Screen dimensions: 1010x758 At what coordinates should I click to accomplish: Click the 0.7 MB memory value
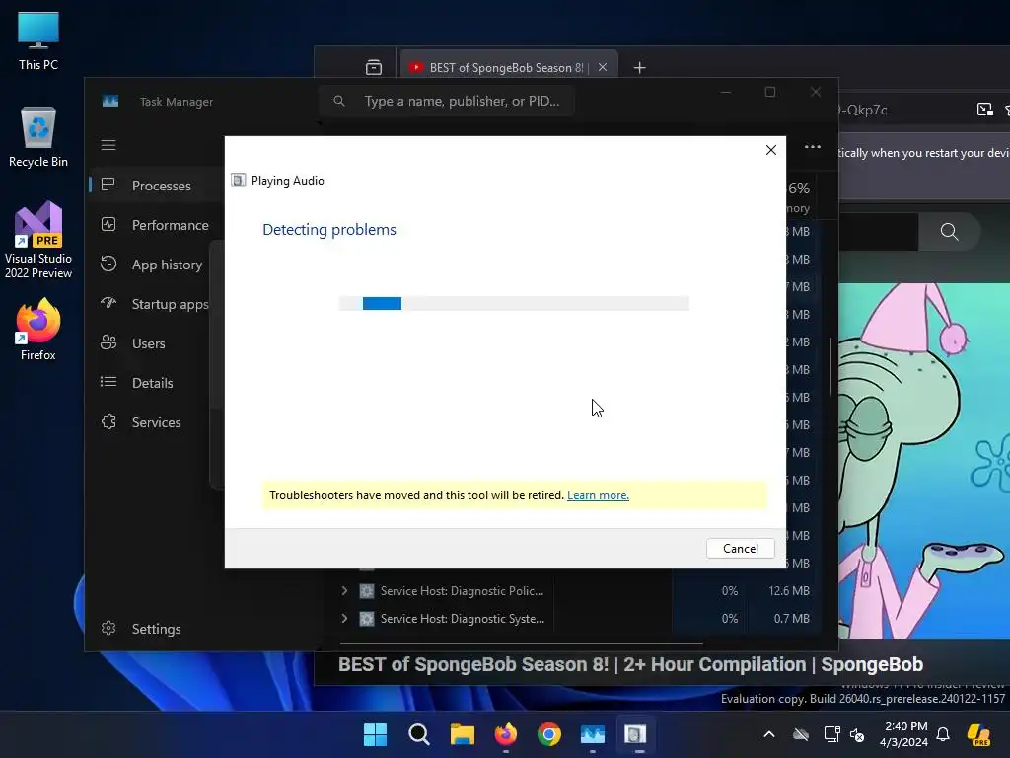[792, 619]
